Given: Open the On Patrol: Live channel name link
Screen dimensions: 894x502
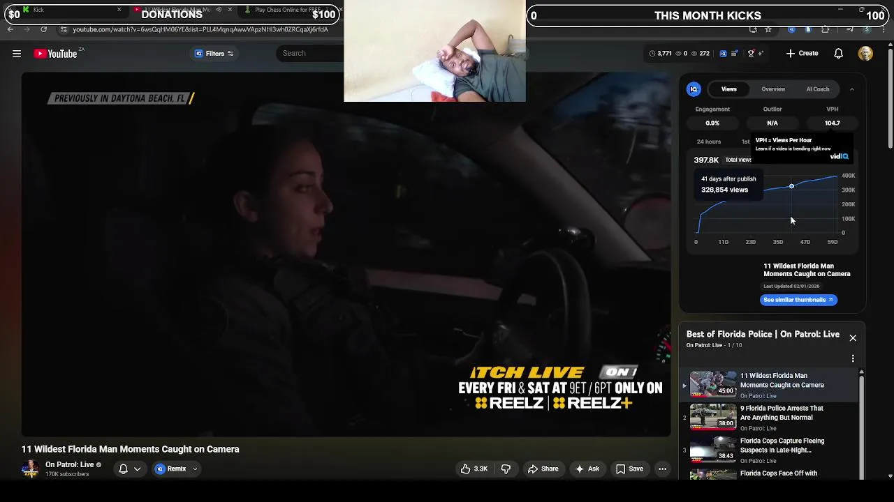Looking at the screenshot, I should coord(69,465).
